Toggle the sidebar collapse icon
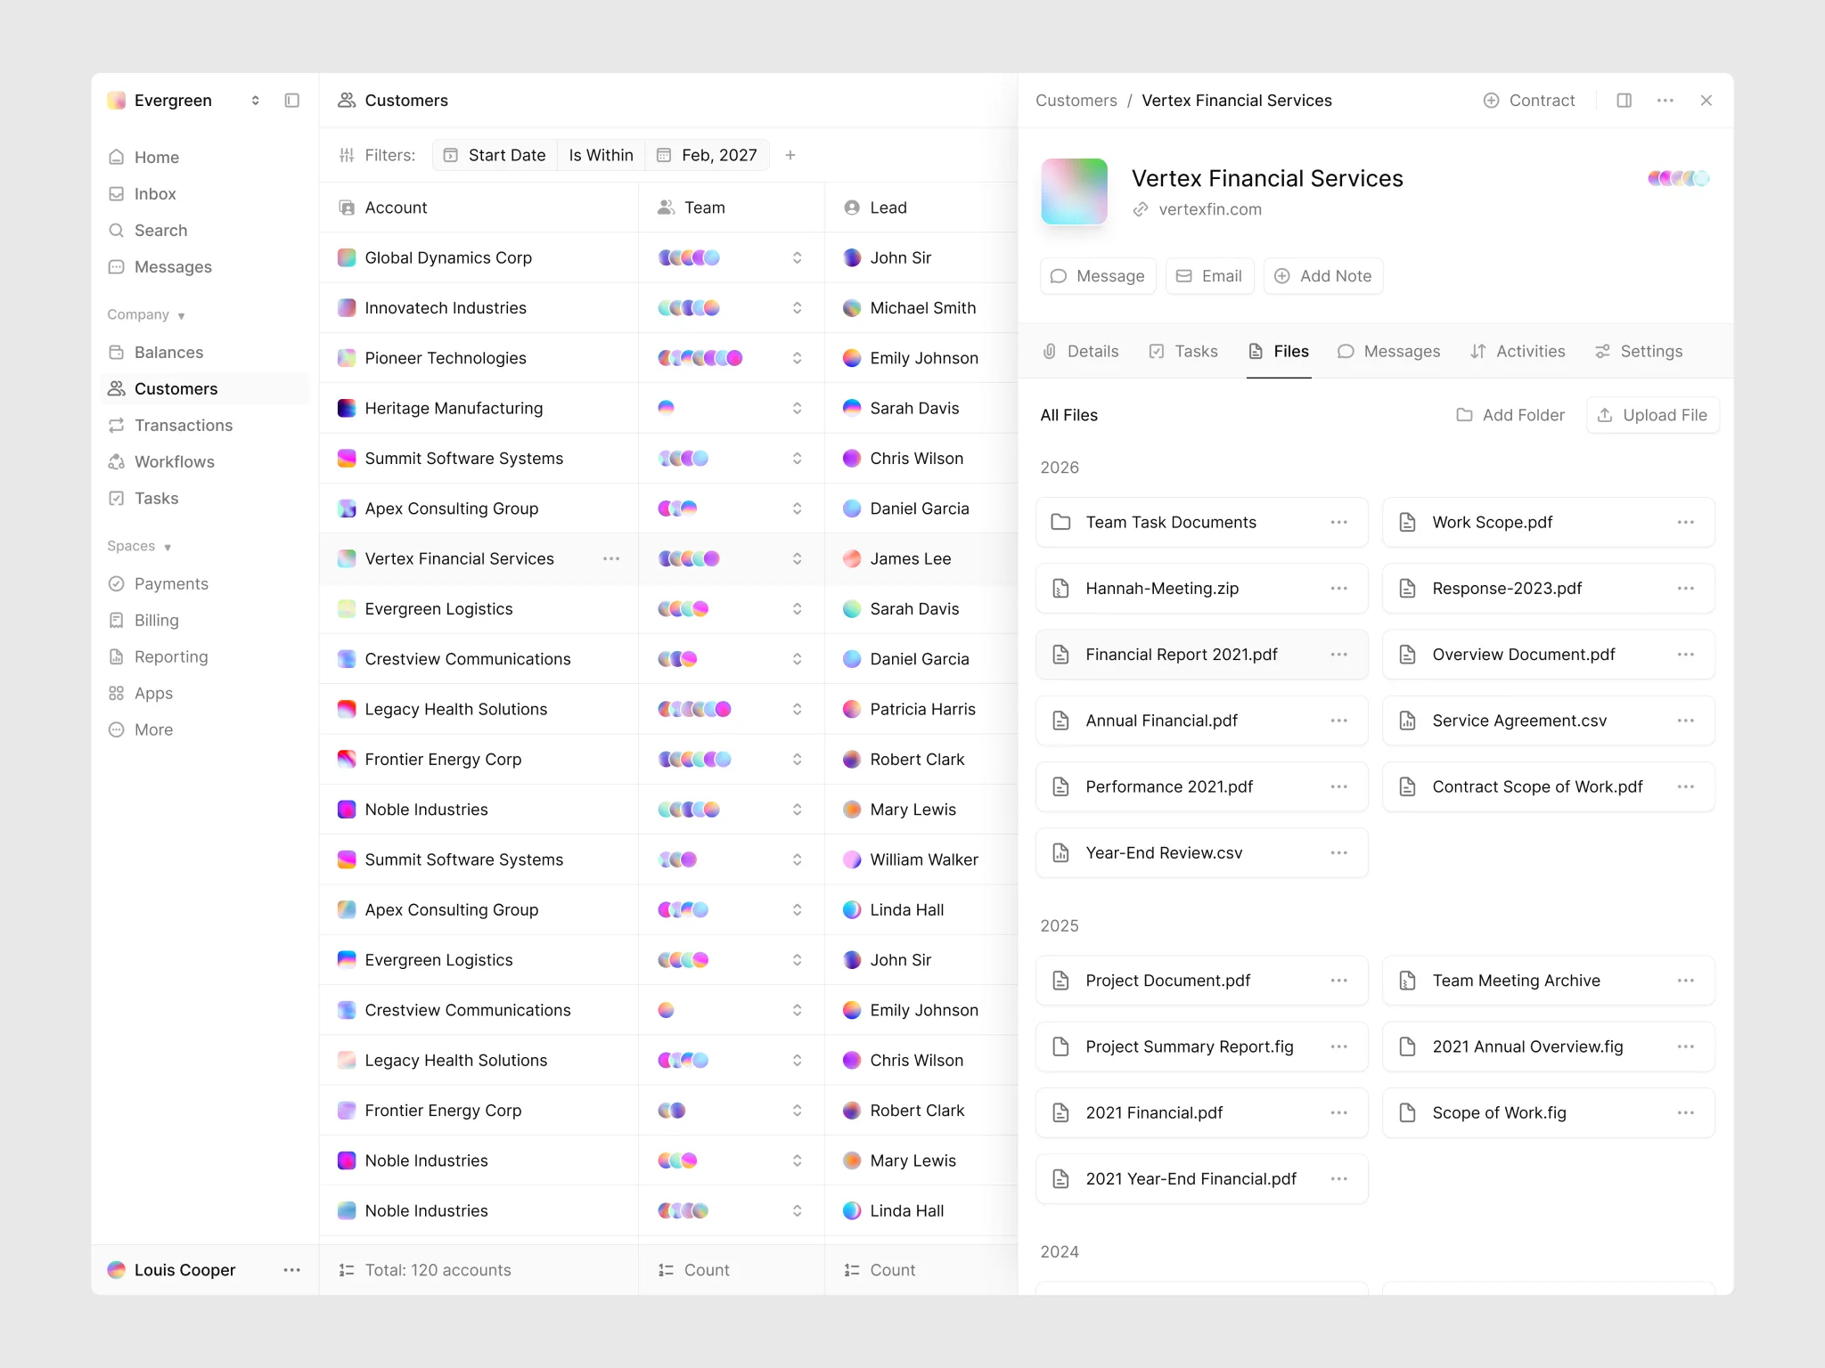The width and height of the screenshot is (1825, 1368). coord(291,101)
